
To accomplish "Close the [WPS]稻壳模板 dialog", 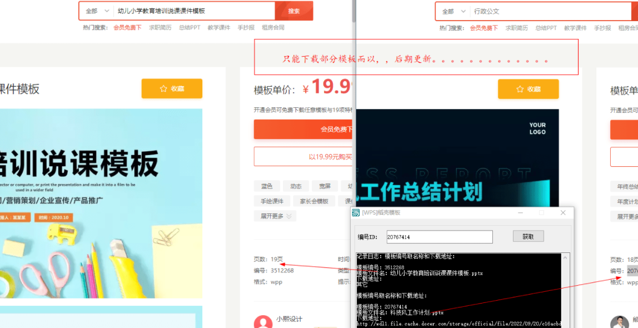I will pos(563,212).
